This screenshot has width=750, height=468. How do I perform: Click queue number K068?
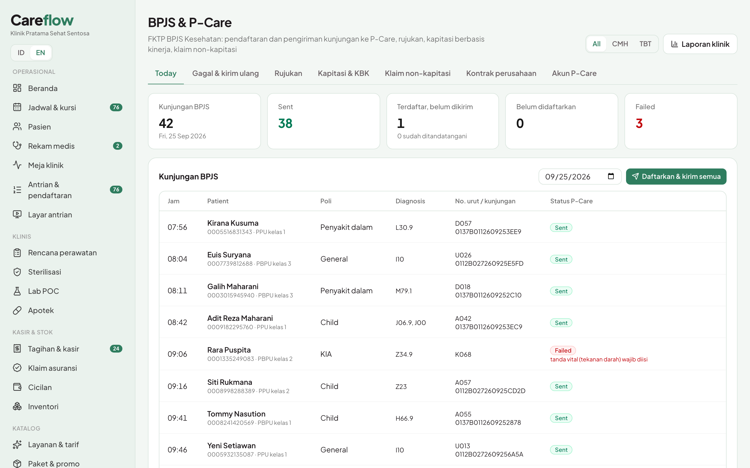coord(463,354)
